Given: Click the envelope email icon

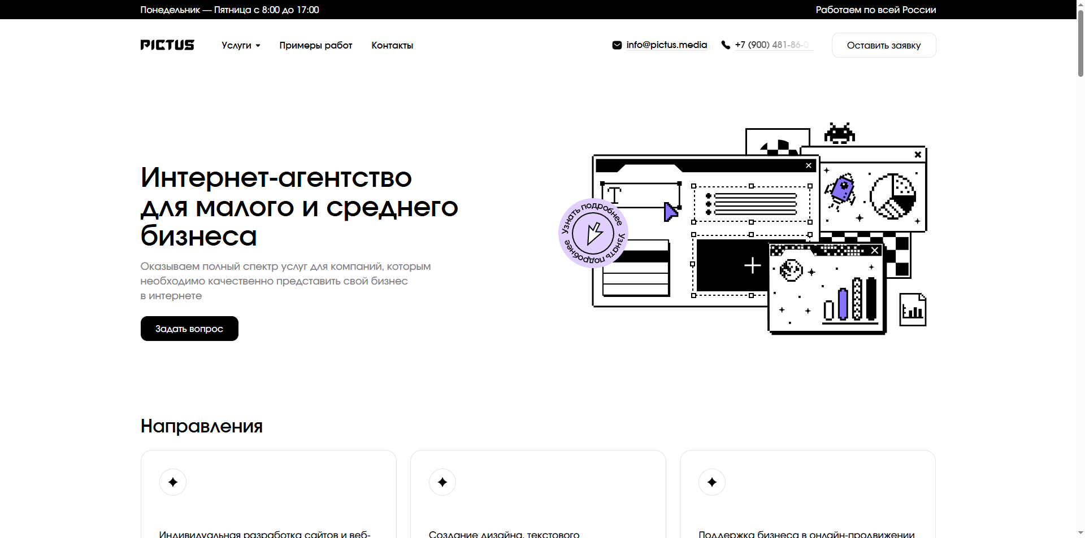Looking at the screenshot, I should coord(617,45).
